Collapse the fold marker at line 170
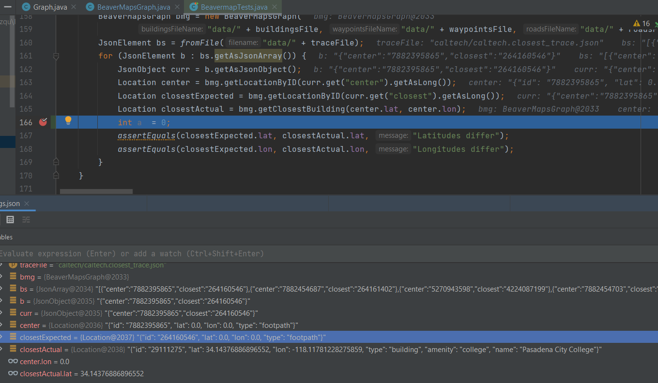The height and width of the screenshot is (383, 658). tap(56, 175)
